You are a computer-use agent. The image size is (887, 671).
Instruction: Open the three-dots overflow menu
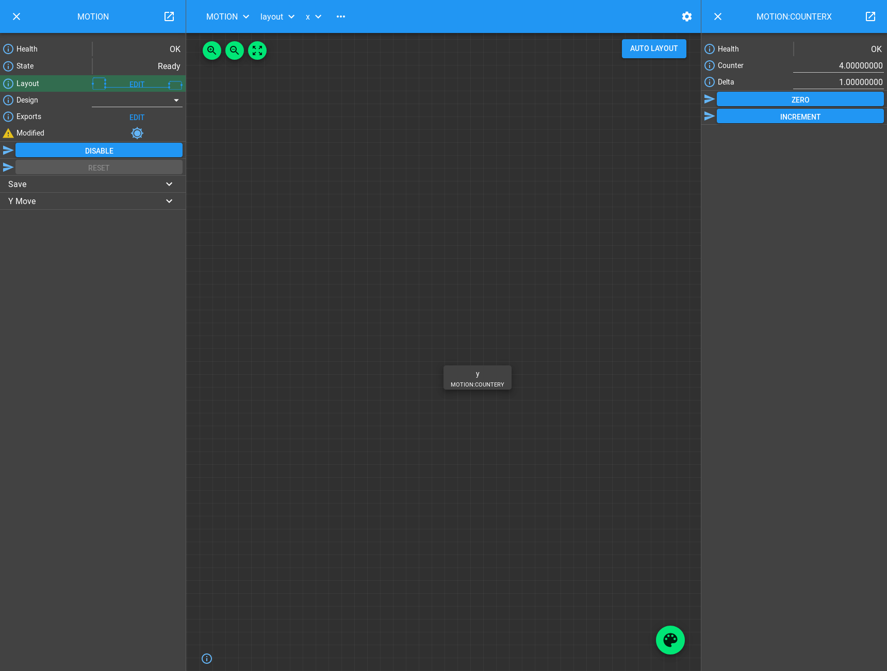click(x=341, y=16)
